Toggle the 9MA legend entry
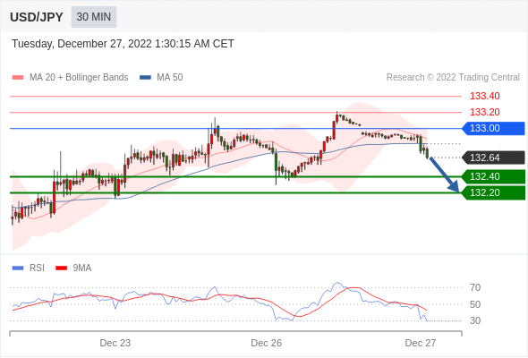 73,268
